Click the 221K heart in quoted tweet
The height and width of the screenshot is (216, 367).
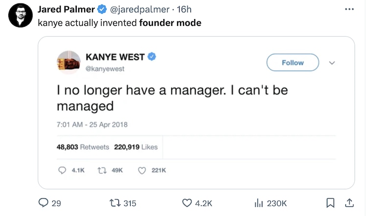click(142, 170)
